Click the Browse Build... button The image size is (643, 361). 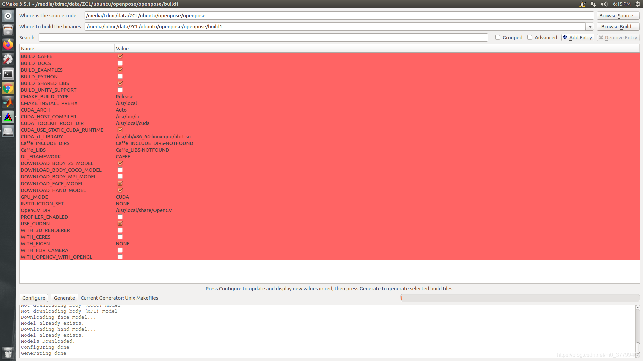pyautogui.click(x=618, y=27)
